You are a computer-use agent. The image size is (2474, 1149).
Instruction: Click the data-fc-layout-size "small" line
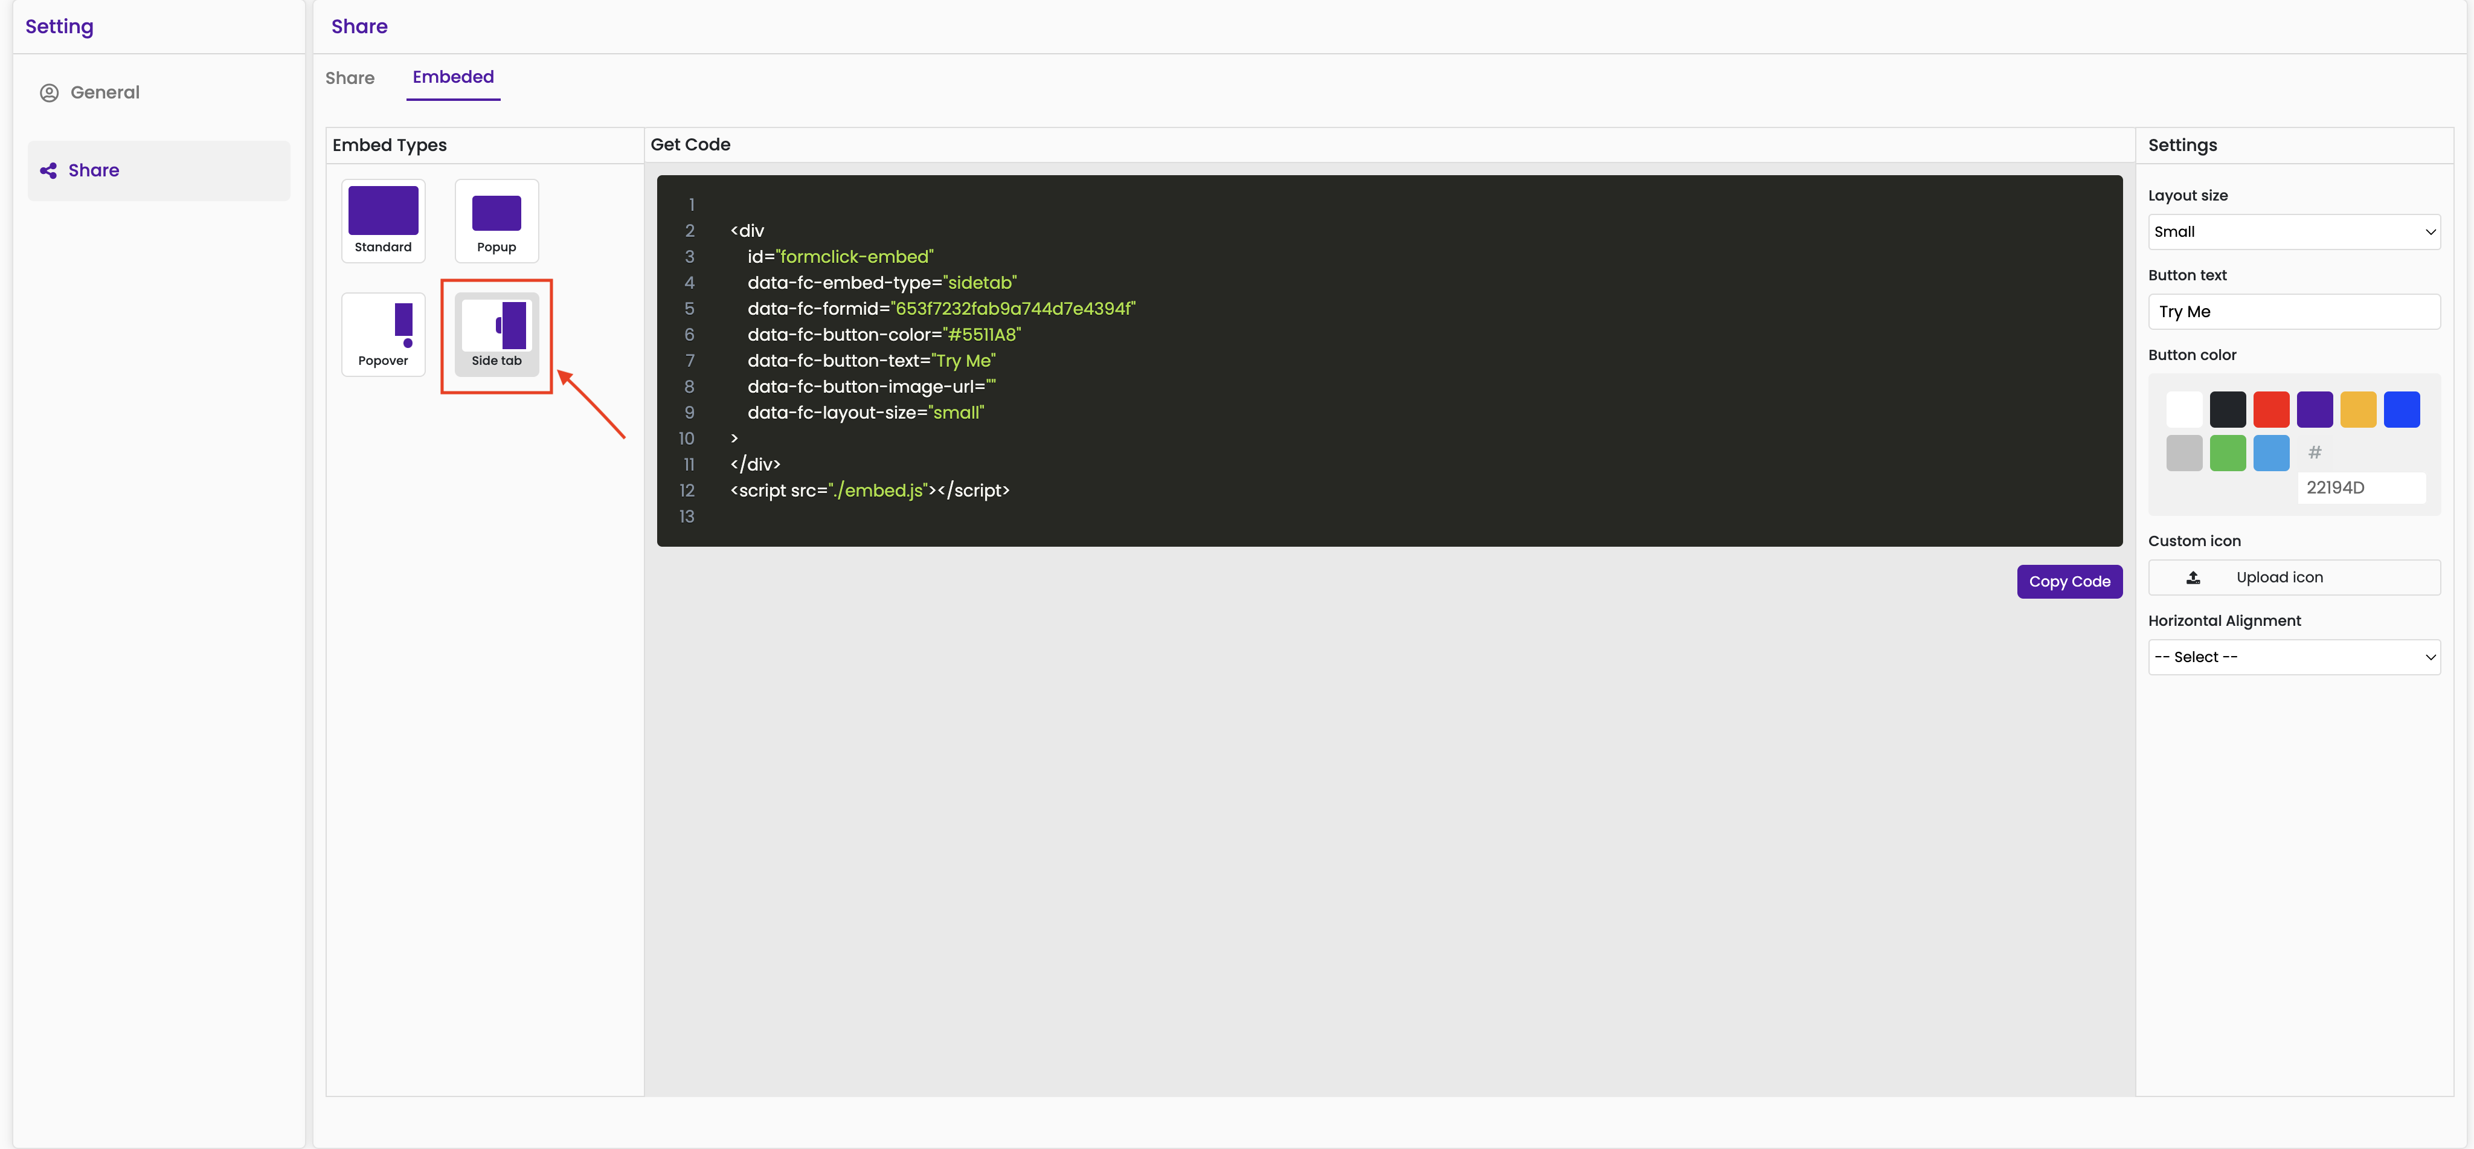click(x=866, y=412)
